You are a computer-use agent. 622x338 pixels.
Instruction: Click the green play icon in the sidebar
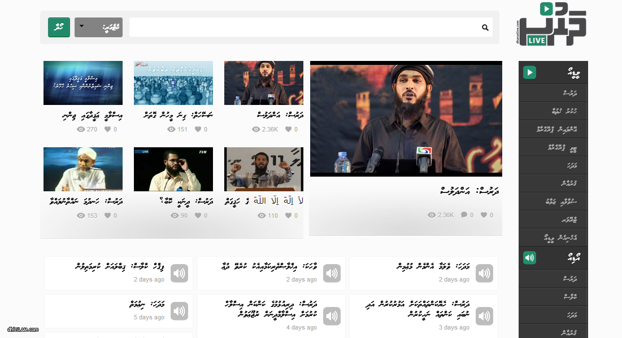(529, 72)
